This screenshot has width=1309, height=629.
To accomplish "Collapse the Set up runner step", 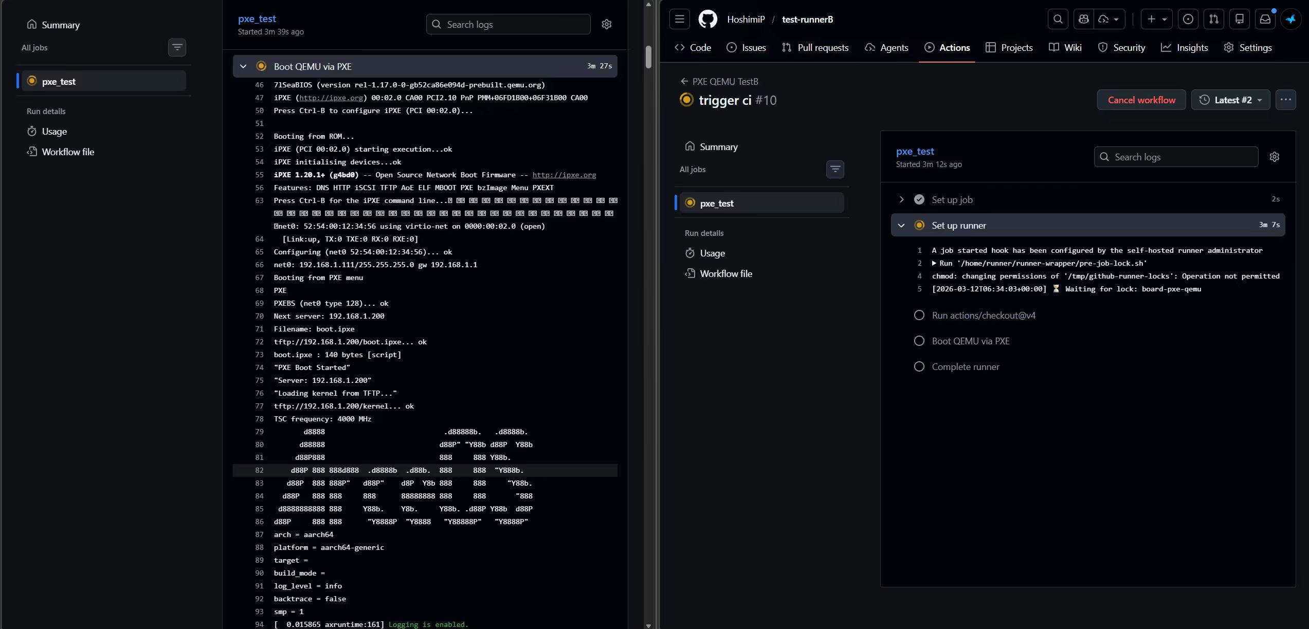I will click(901, 225).
